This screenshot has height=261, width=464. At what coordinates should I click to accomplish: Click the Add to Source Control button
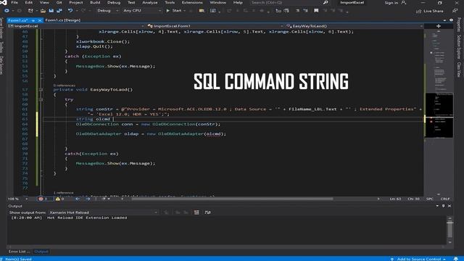coord(418,259)
